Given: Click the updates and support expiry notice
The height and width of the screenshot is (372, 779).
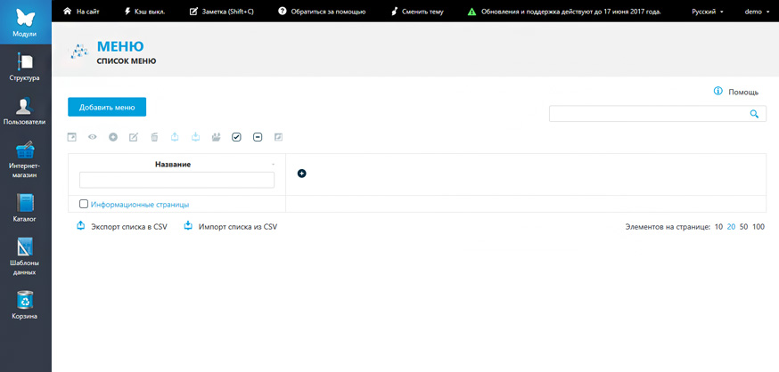Looking at the screenshot, I should (x=564, y=12).
